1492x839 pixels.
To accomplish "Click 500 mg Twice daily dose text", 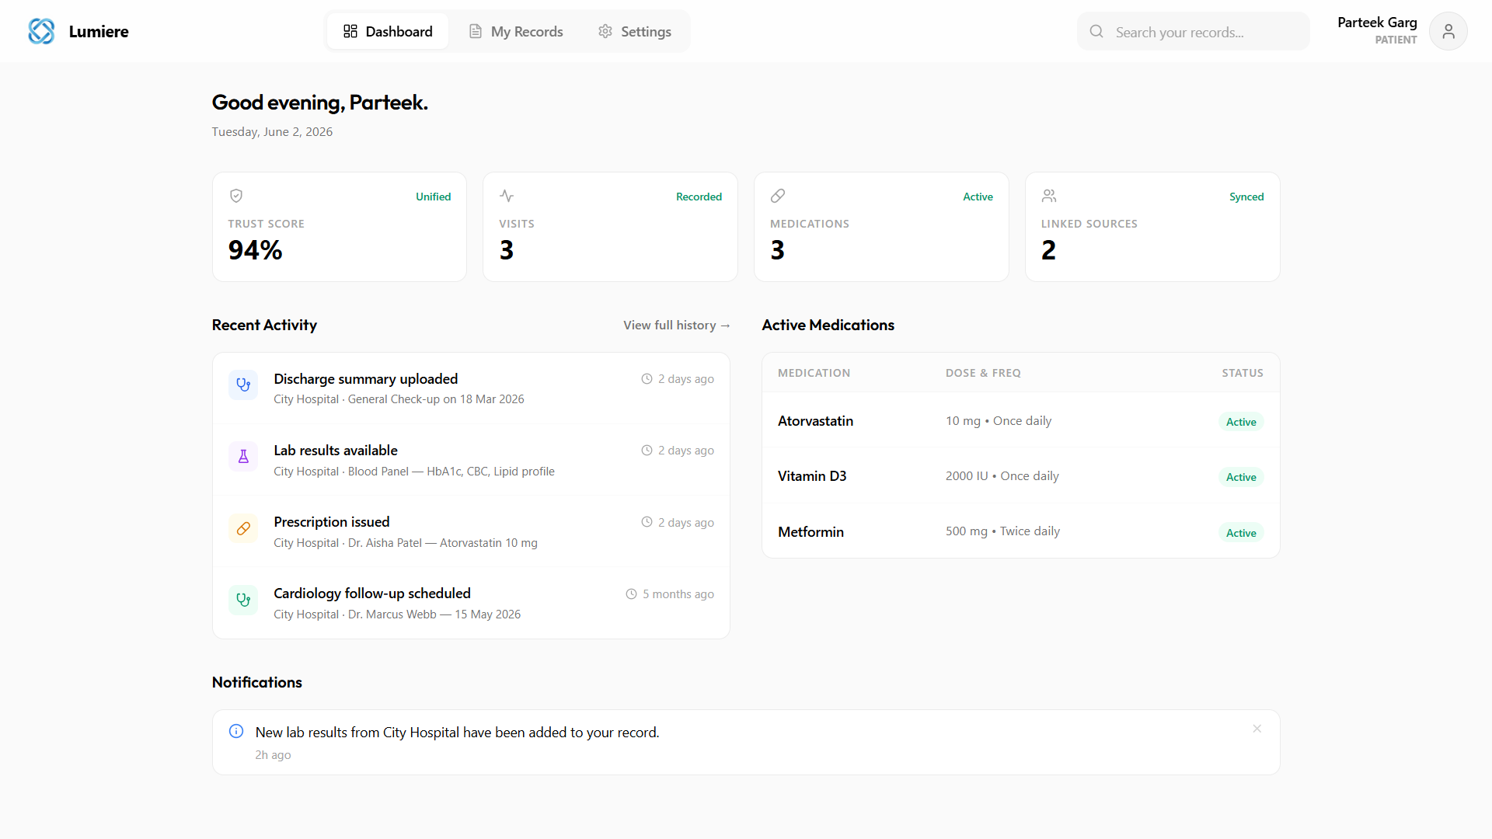I will tap(1002, 531).
